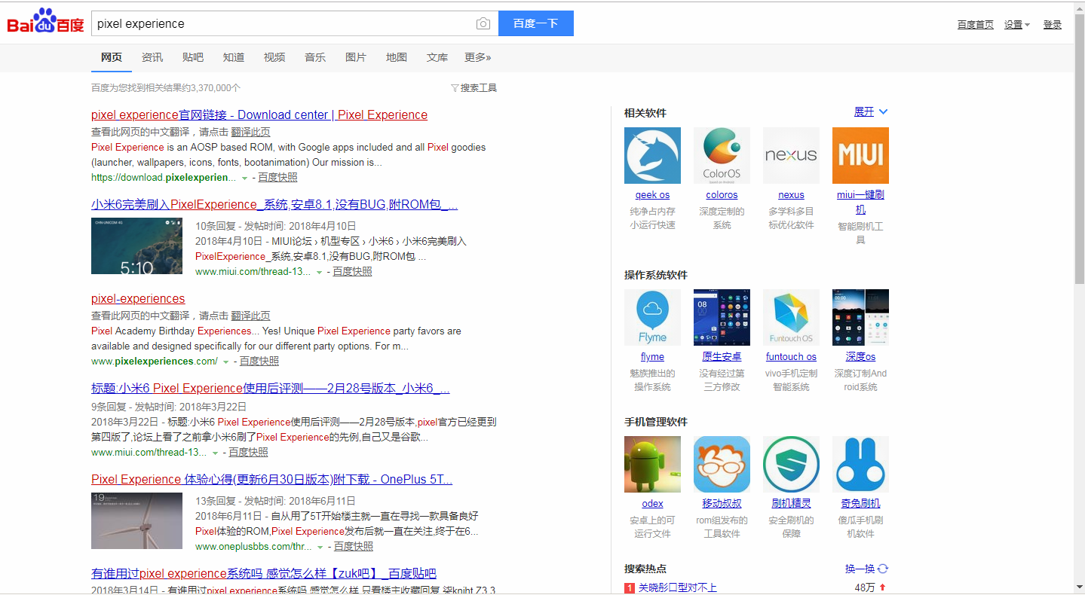This screenshot has width=1085, height=595.
Task: Open the 移动叔叔 app icon
Action: click(x=722, y=464)
